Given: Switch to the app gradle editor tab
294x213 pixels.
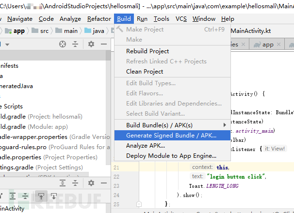Looking at the screenshot, I should [268, 45].
